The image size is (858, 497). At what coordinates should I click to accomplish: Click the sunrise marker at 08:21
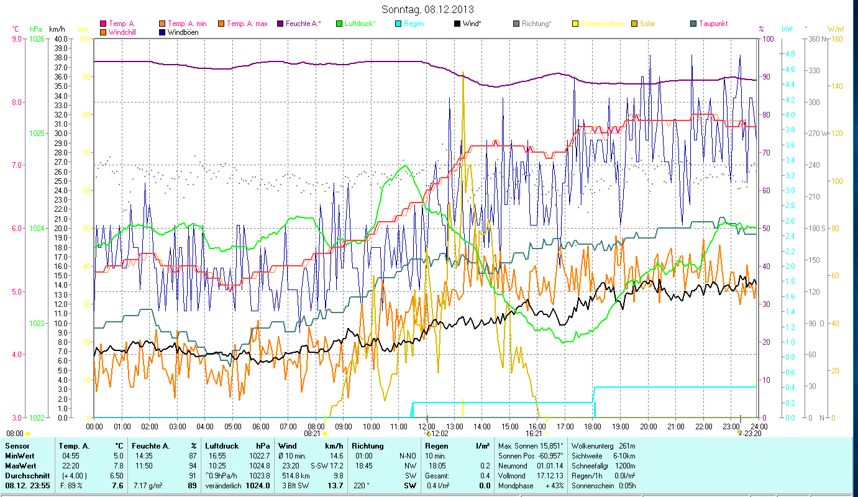pyautogui.click(x=324, y=433)
